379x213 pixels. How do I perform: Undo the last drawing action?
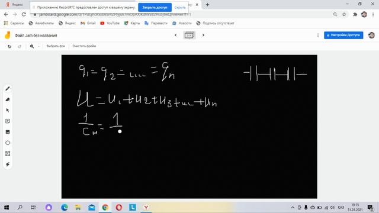click(x=9, y=46)
